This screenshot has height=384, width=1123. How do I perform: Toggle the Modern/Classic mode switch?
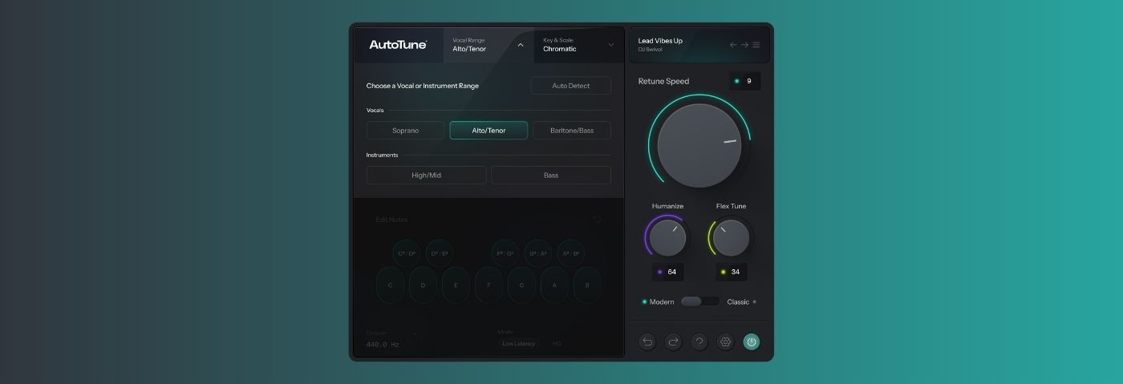(x=700, y=301)
